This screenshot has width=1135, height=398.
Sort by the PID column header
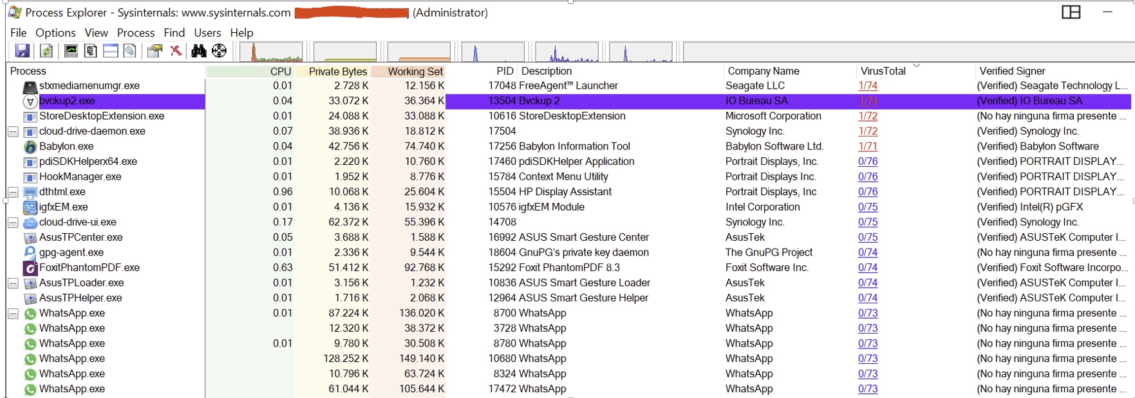(482, 71)
